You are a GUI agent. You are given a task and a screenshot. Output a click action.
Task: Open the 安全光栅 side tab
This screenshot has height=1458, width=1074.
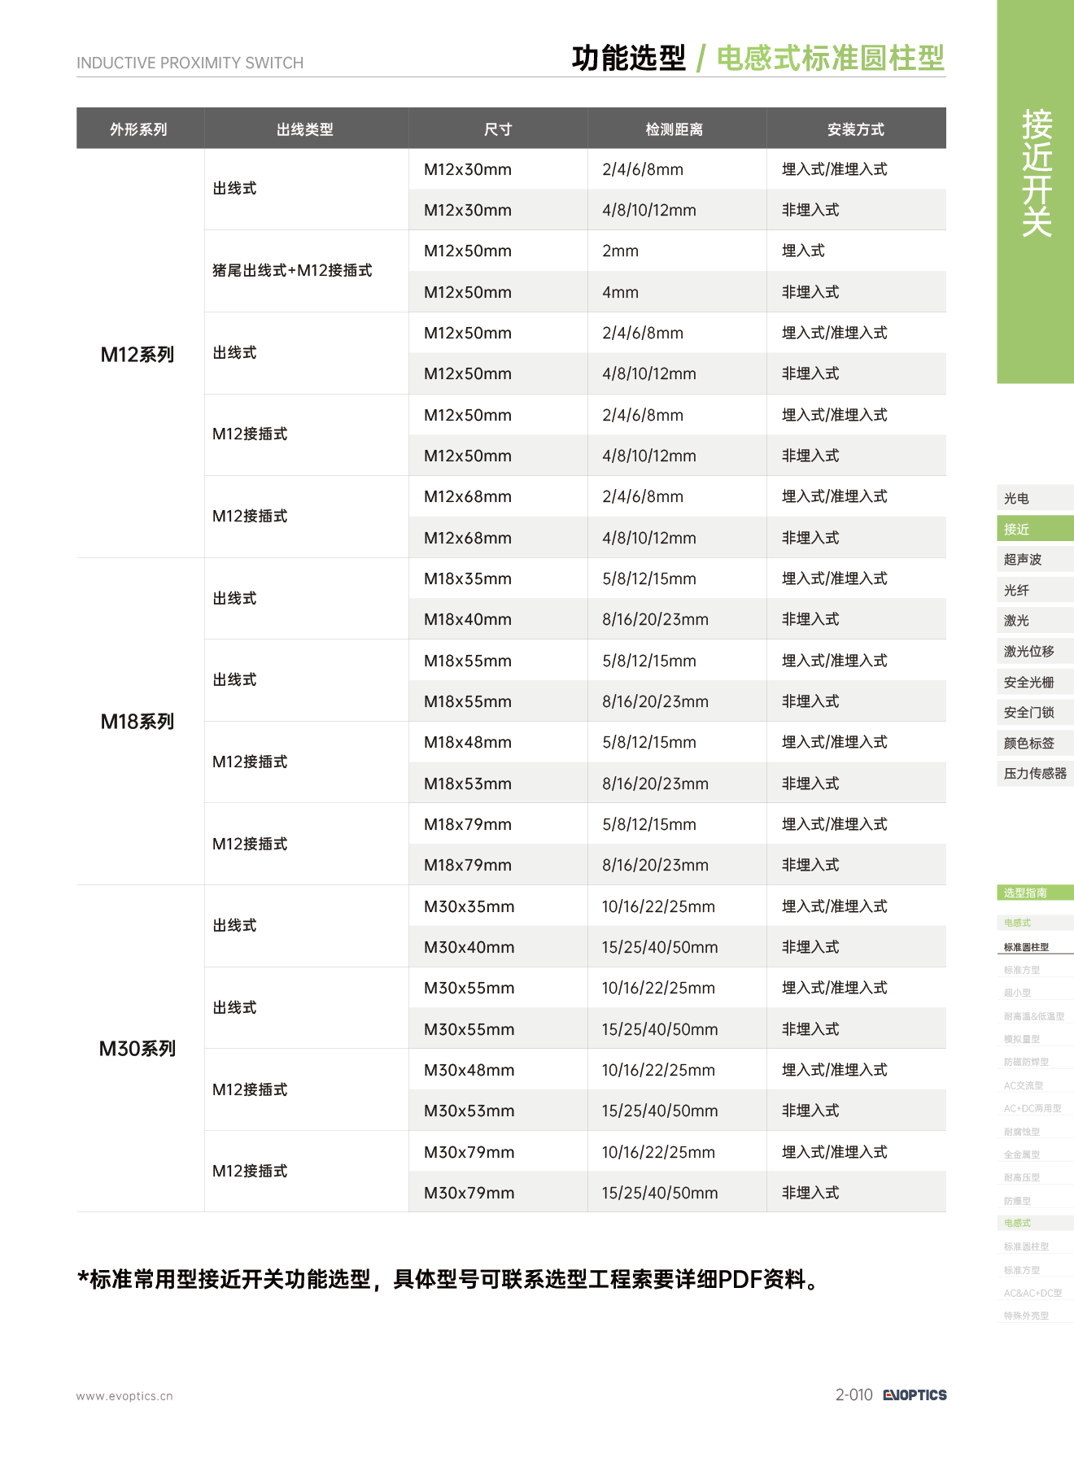tap(1035, 682)
